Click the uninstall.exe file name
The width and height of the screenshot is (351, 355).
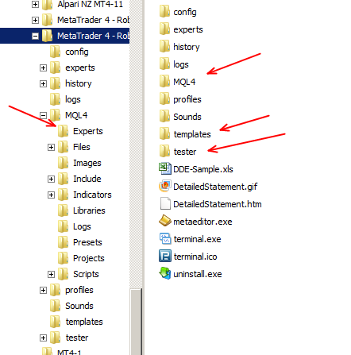(198, 274)
